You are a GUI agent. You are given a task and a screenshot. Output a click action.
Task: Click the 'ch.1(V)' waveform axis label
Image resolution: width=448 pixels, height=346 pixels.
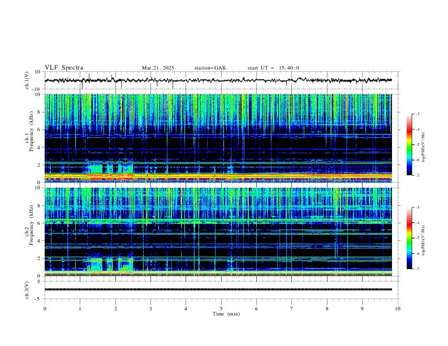pos(27,80)
